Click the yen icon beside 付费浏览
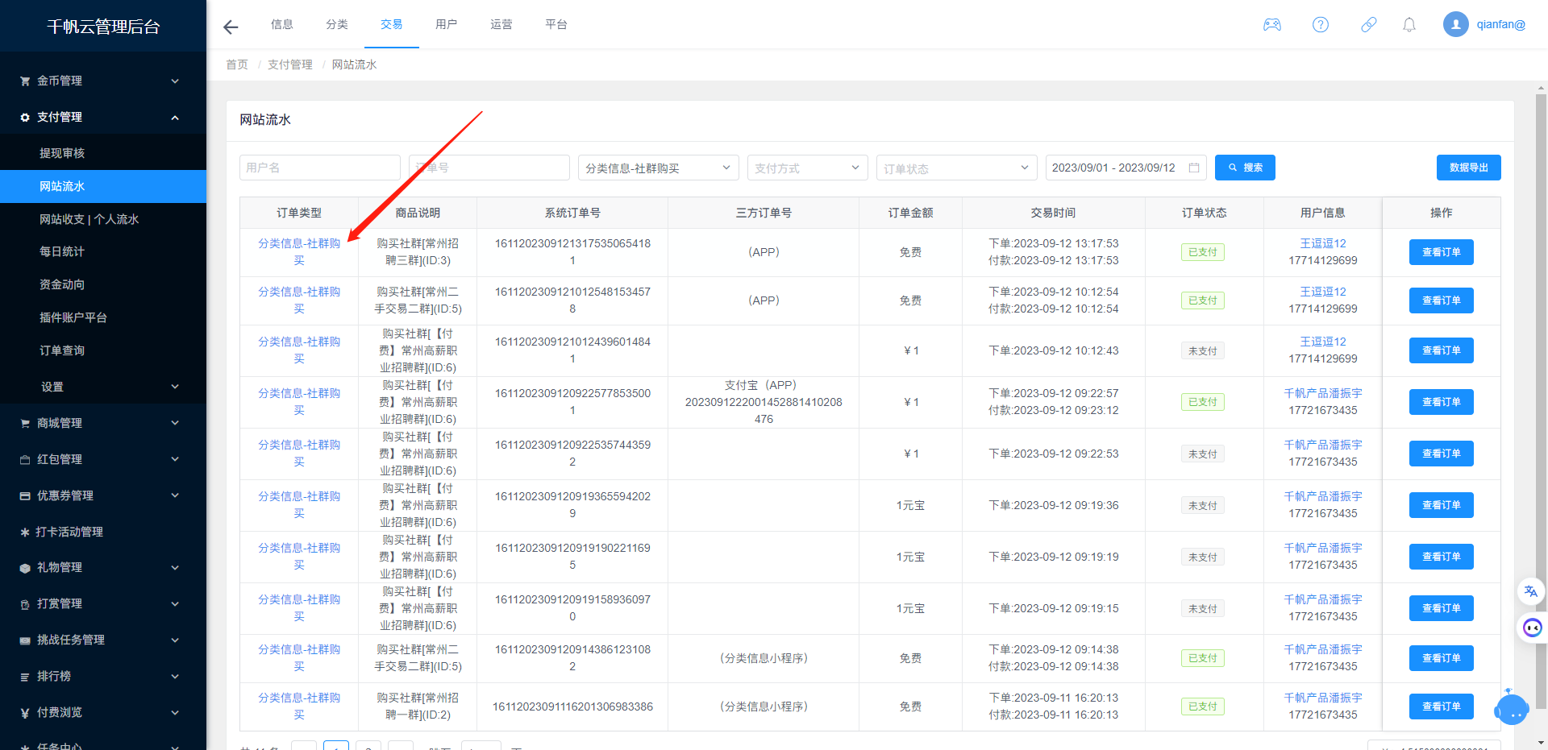This screenshot has height=750, width=1548. [x=25, y=712]
